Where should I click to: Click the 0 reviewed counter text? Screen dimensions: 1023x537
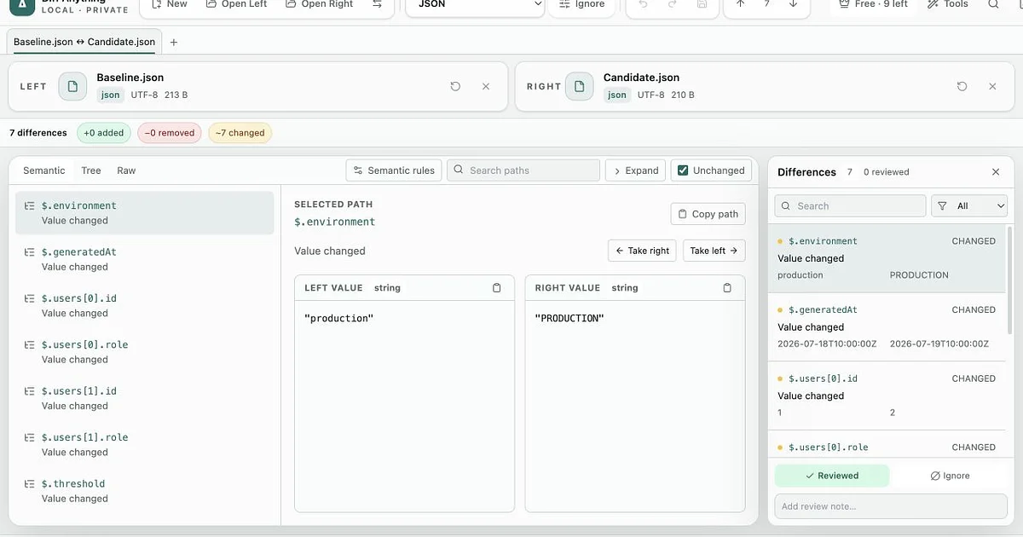pos(887,172)
